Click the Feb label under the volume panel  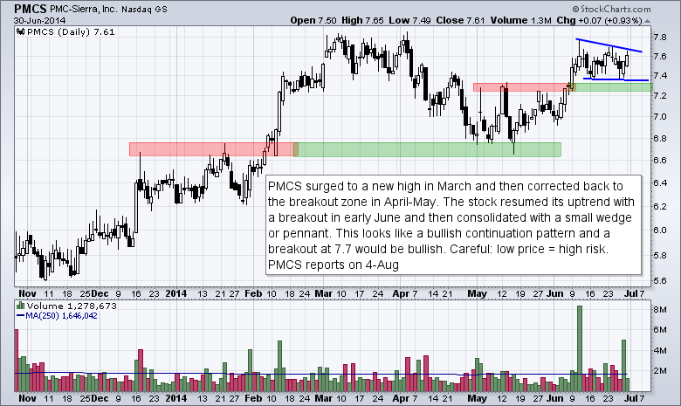pos(253,398)
